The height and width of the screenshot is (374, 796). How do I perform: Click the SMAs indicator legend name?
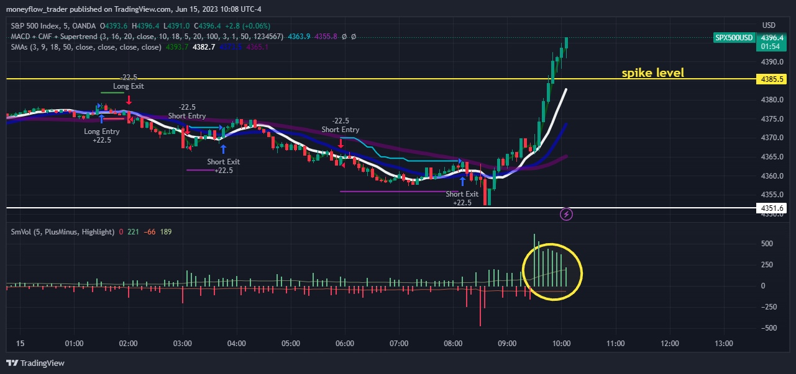click(86, 47)
